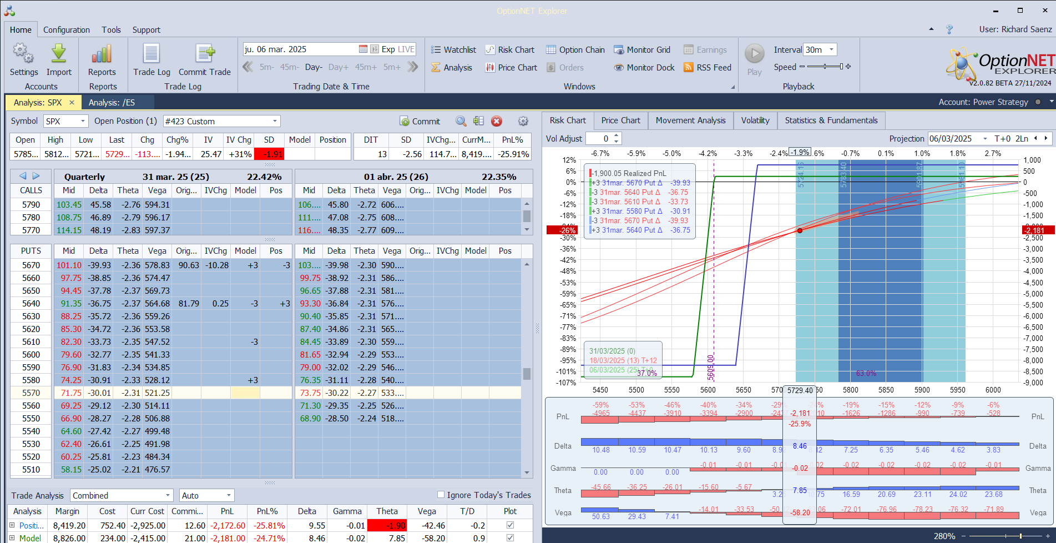This screenshot has width=1056, height=543.
Task: Click the Import green arrow icon
Action: 59,54
